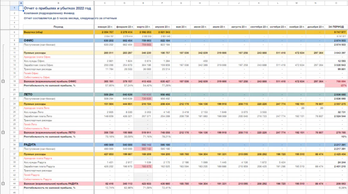Collapse the row group ending at row 18
This screenshot has width=348, height=194.
(x=3, y=81)
